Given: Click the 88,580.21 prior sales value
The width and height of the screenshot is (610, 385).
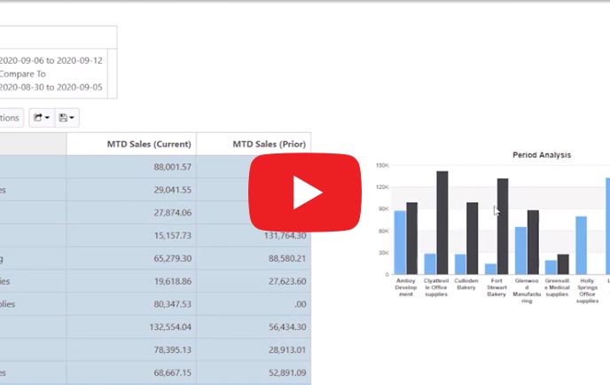Looking at the screenshot, I should [x=279, y=258].
